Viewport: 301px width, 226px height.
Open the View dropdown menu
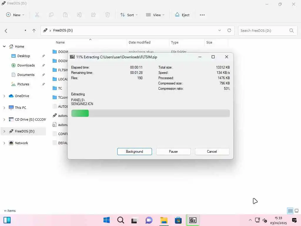coord(155,15)
